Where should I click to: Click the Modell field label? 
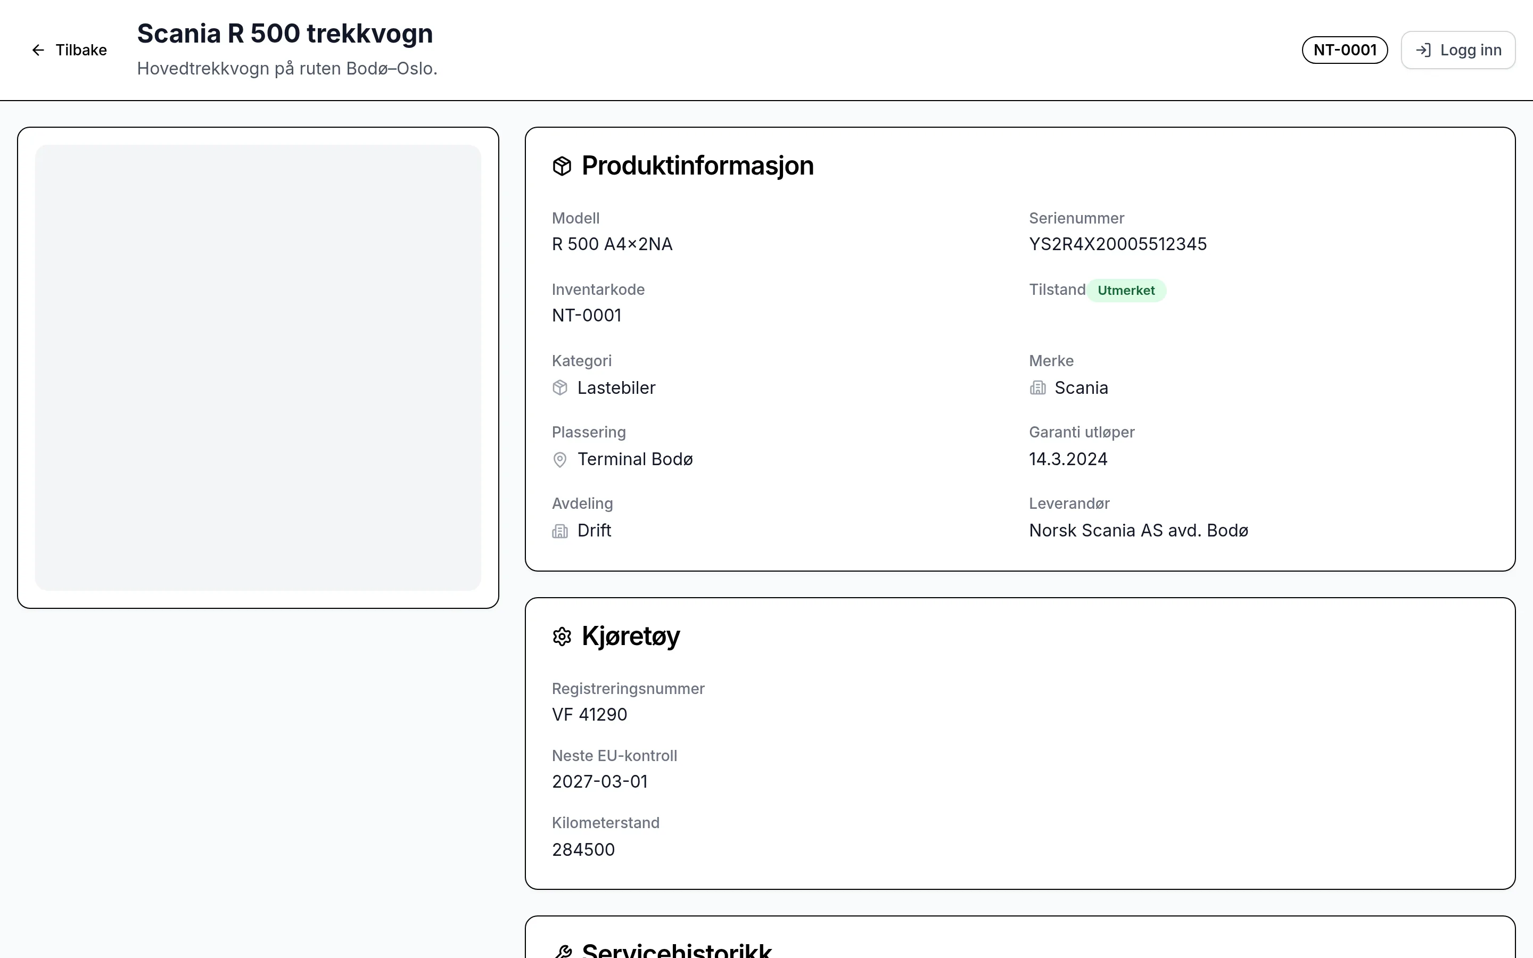coord(575,219)
